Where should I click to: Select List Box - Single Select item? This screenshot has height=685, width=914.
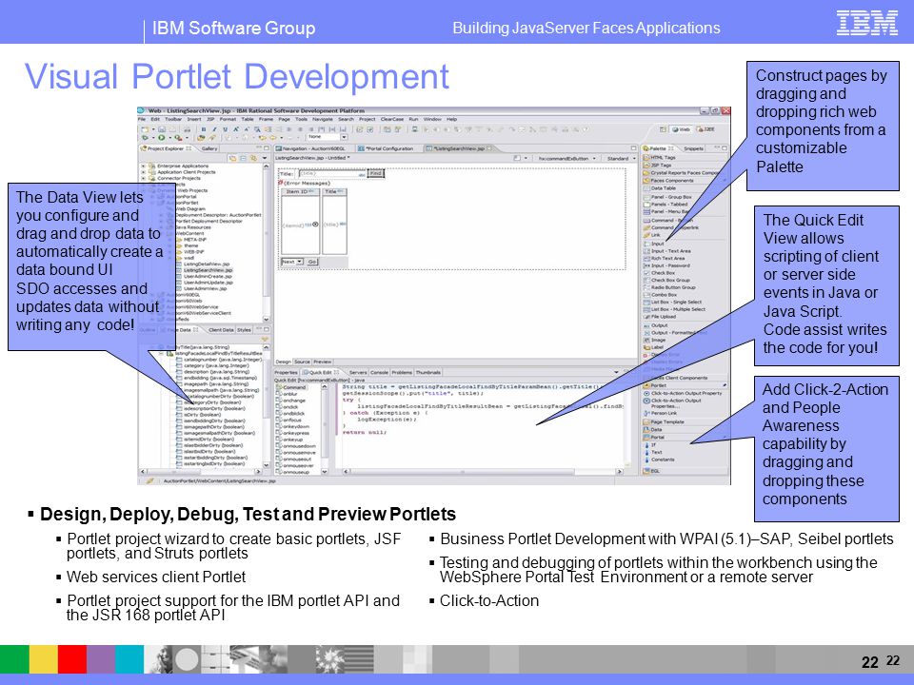tap(673, 302)
